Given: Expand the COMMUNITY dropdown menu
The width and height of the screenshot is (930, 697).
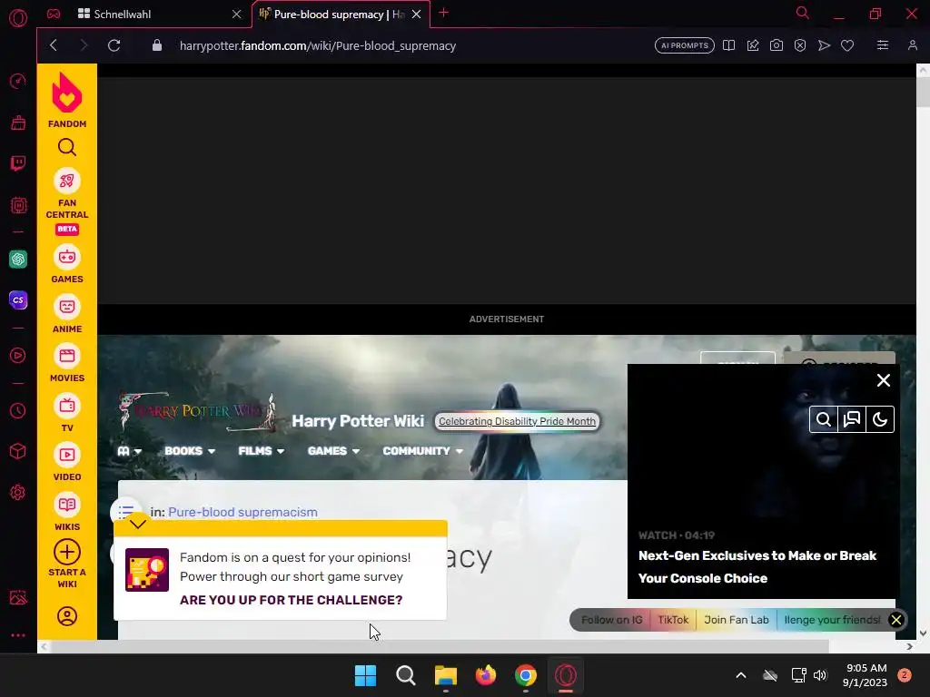Looking at the screenshot, I should [x=423, y=451].
